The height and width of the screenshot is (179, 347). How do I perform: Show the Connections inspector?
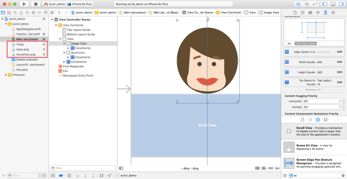[x=333, y=13]
